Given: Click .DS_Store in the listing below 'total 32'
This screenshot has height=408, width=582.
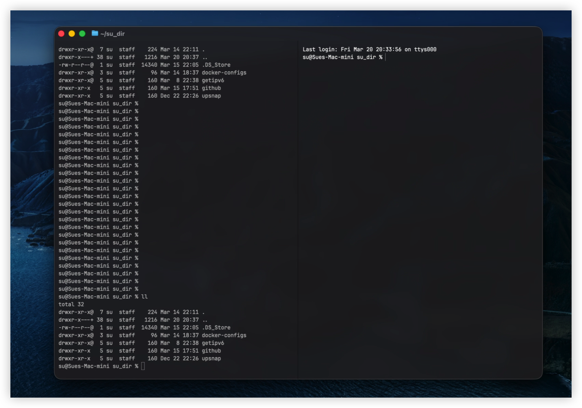Looking at the screenshot, I should [216, 327].
